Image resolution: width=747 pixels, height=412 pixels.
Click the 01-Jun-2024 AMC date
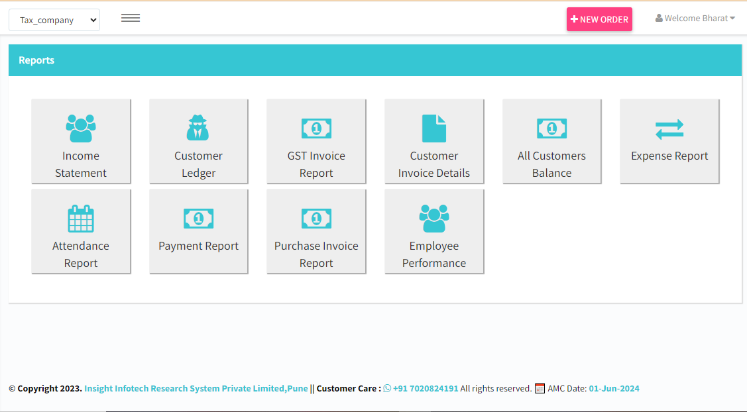click(x=614, y=388)
